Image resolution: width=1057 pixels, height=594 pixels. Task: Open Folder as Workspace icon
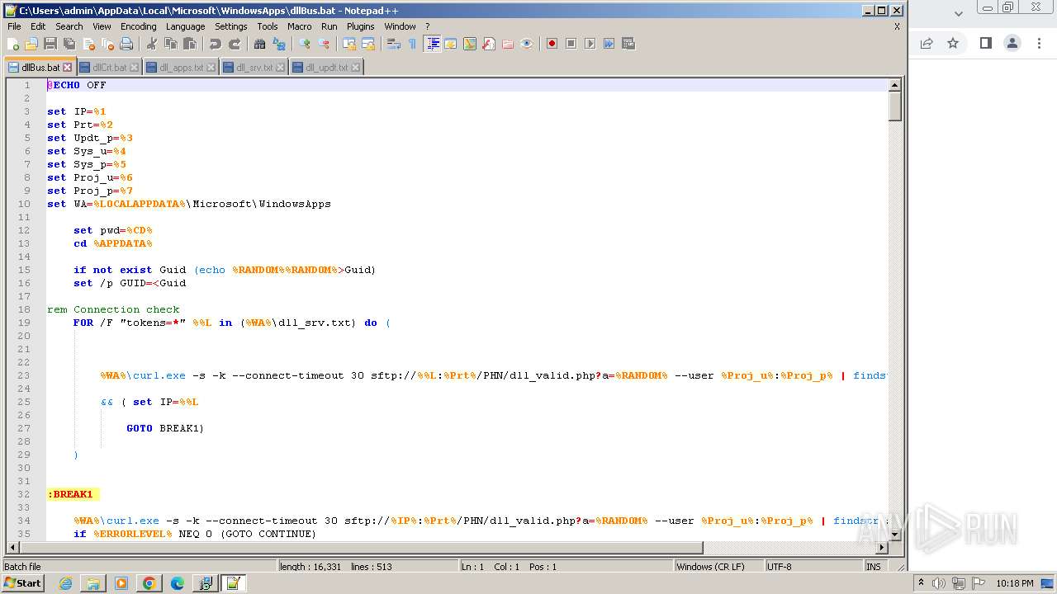(x=508, y=44)
